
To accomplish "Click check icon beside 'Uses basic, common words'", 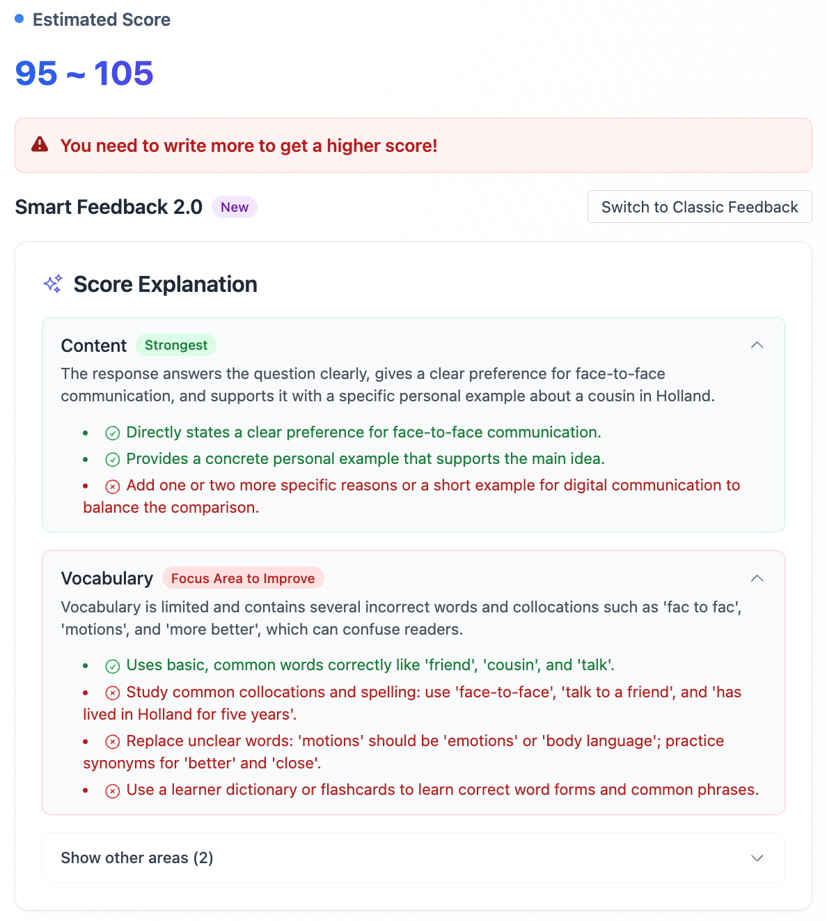I will 113,666.
